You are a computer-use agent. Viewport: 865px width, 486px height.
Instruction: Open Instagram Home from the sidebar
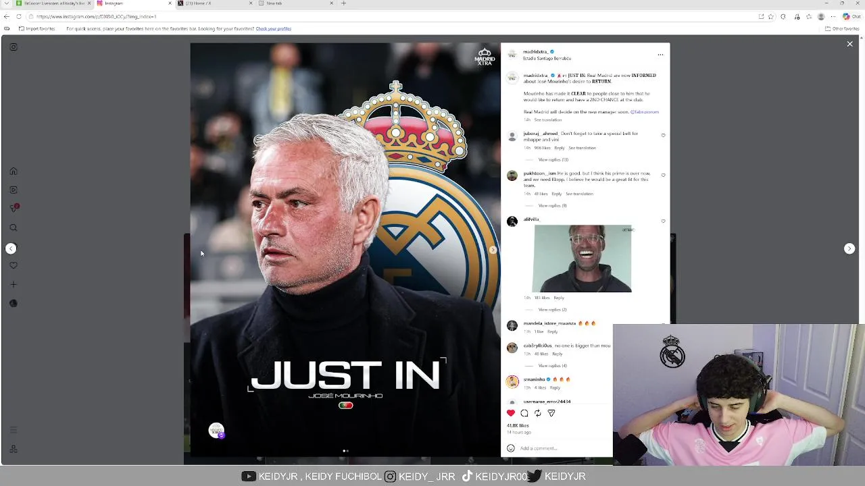[14, 171]
